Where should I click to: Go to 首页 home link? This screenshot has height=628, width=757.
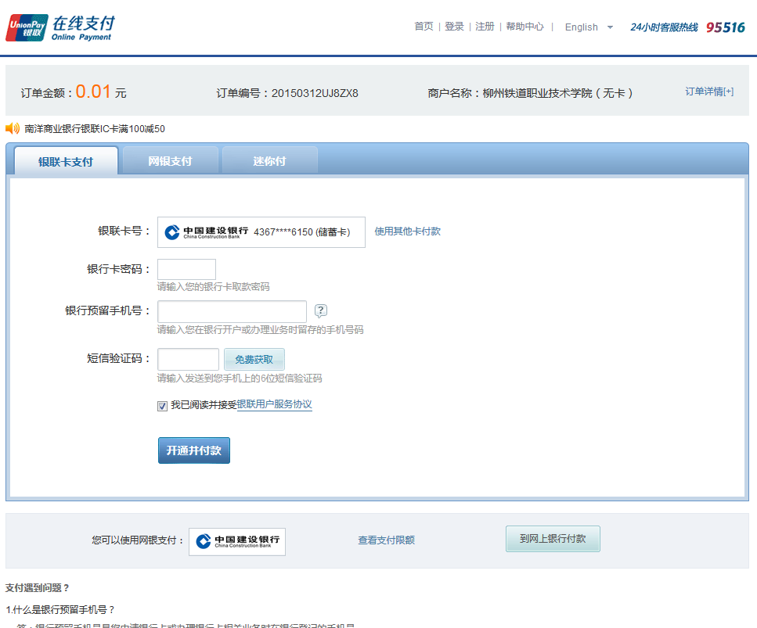(x=424, y=27)
